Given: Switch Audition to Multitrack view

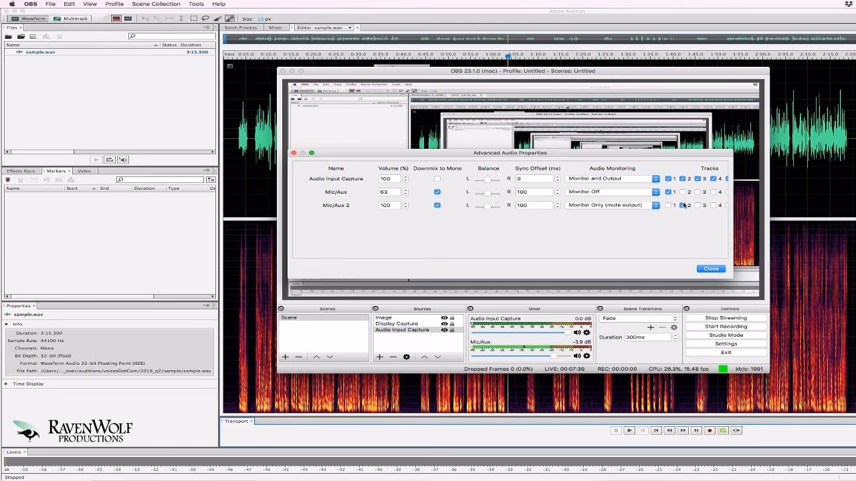Looking at the screenshot, I should [70, 19].
